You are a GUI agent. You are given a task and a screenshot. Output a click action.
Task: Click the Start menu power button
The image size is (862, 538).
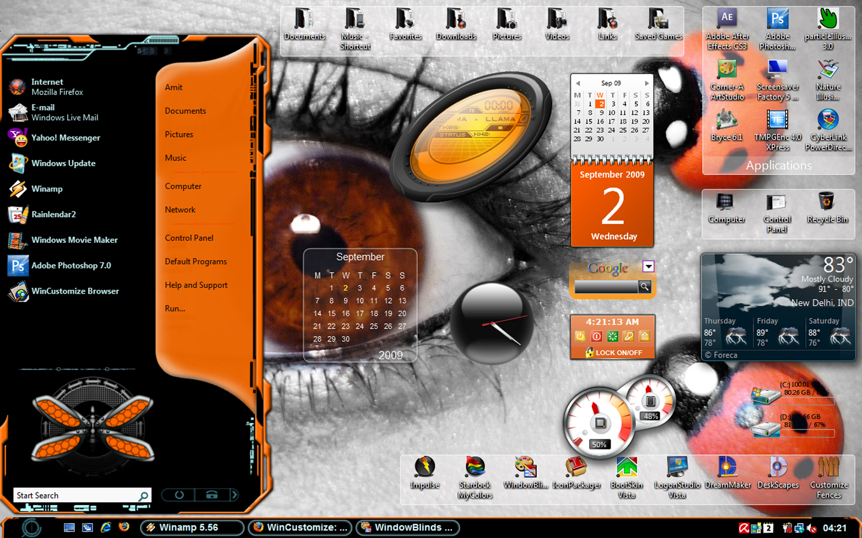click(179, 494)
